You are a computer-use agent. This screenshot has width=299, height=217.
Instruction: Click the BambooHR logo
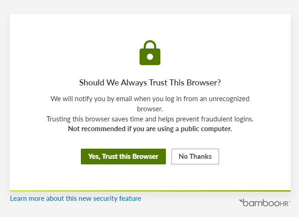point(264,202)
